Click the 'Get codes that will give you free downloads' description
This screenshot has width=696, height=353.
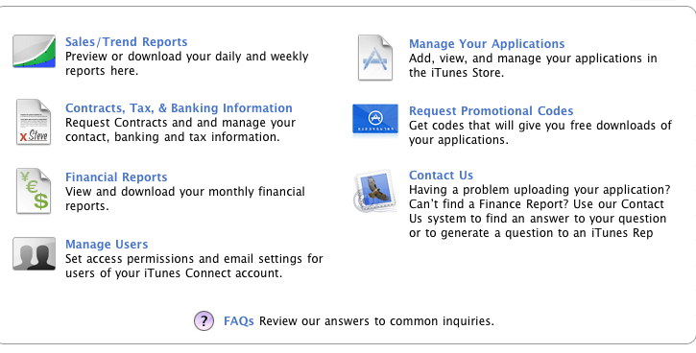coord(540,132)
